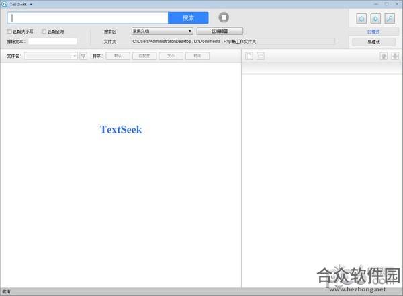Image resolution: width=403 pixels, height=296 pixels.
Task: Click the 文件夹 folder paths field
Action: click(x=233, y=42)
